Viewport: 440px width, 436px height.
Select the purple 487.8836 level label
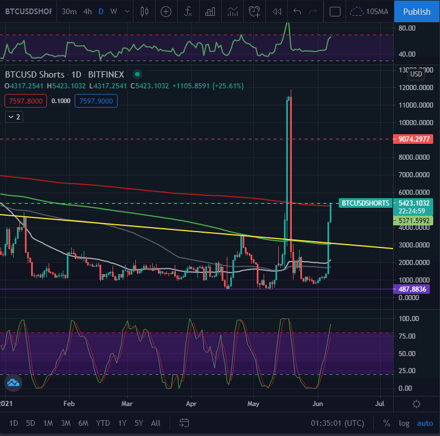coord(411,289)
